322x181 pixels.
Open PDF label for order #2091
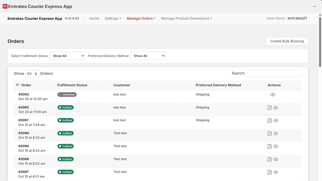tap(269, 120)
